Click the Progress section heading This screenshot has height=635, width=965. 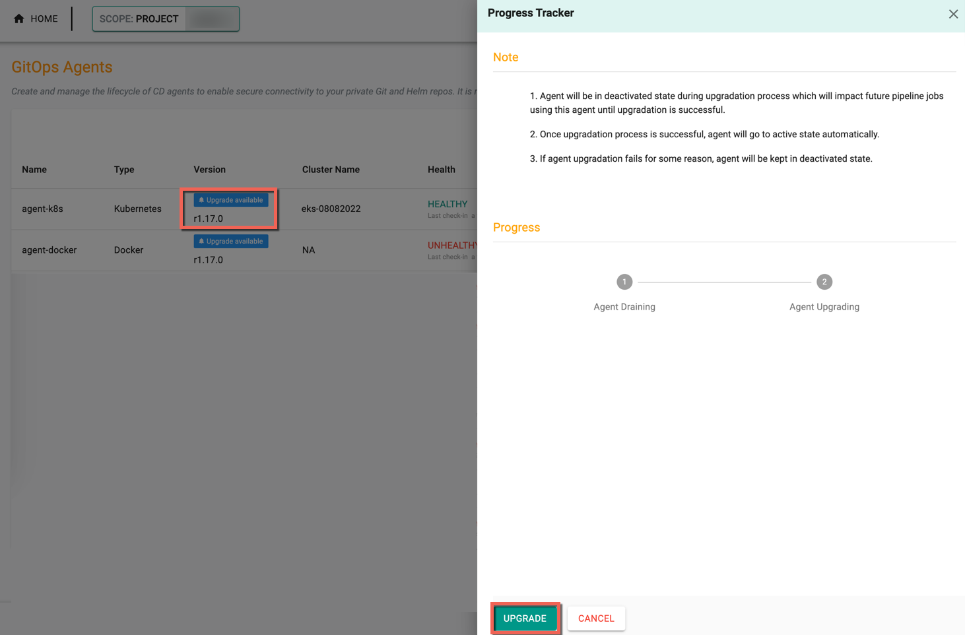click(517, 228)
